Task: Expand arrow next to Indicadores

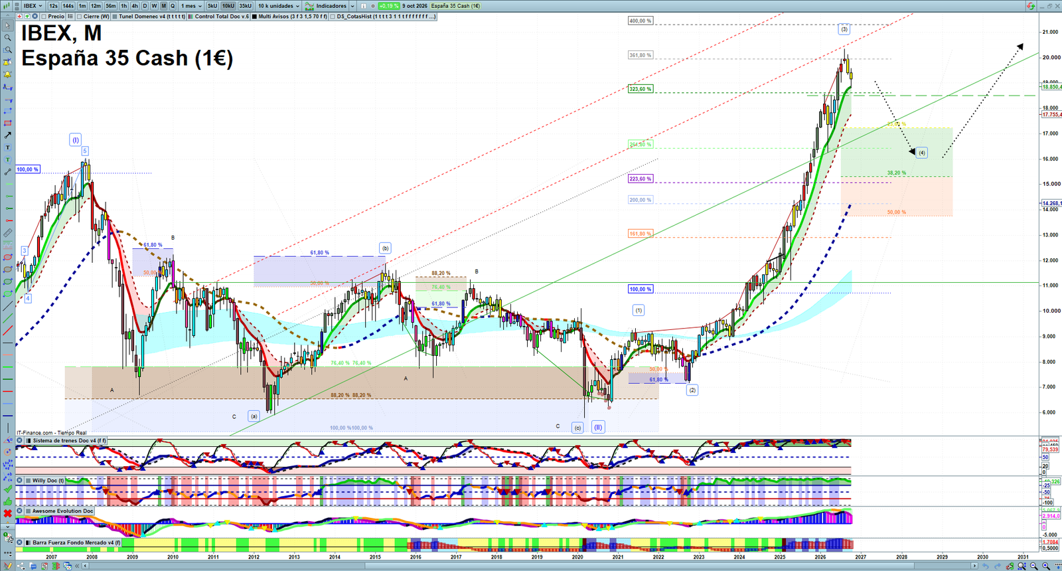Action: click(352, 6)
